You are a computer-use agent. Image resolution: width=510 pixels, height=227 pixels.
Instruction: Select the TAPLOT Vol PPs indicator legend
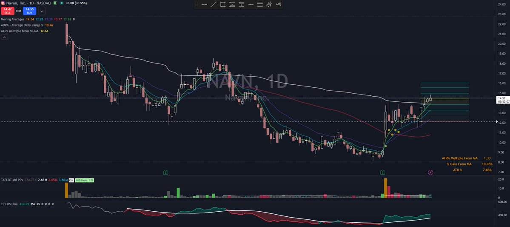(12, 180)
